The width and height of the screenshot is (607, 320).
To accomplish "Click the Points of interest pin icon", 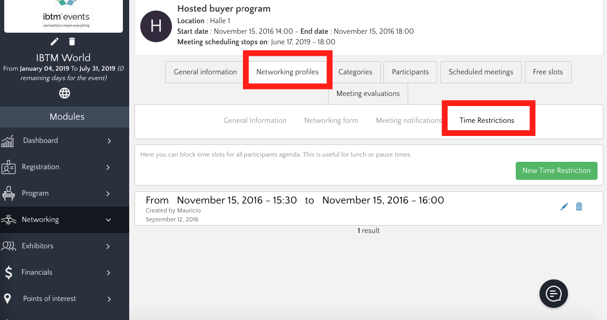I will (8, 299).
